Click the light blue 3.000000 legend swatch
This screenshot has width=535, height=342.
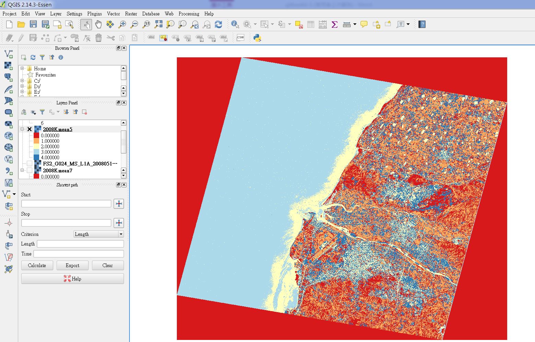[36, 152]
